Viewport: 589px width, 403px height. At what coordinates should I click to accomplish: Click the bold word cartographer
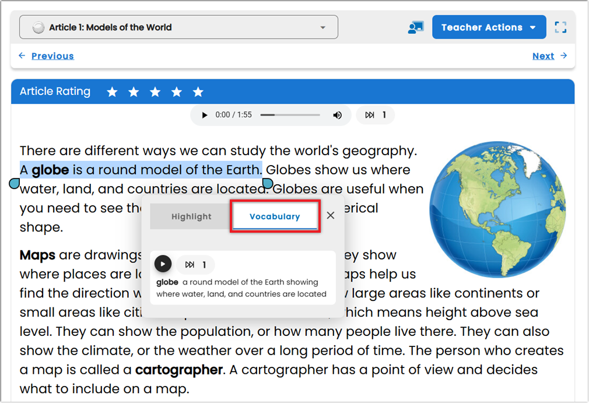(x=179, y=370)
